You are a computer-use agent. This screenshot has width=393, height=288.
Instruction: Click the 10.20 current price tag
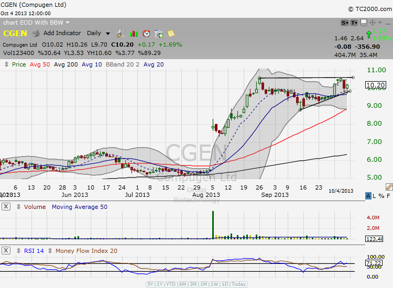coord(376,85)
